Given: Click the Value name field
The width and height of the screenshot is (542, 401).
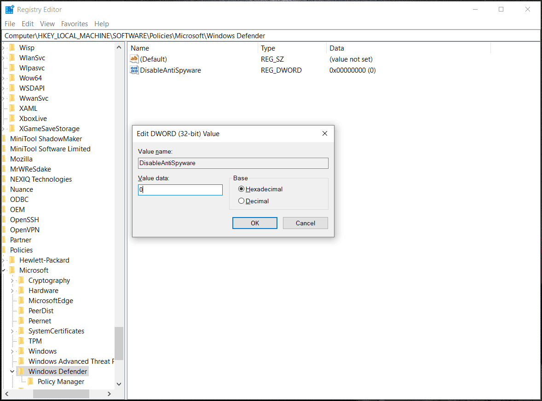Looking at the screenshot, I should coord(233,163).
